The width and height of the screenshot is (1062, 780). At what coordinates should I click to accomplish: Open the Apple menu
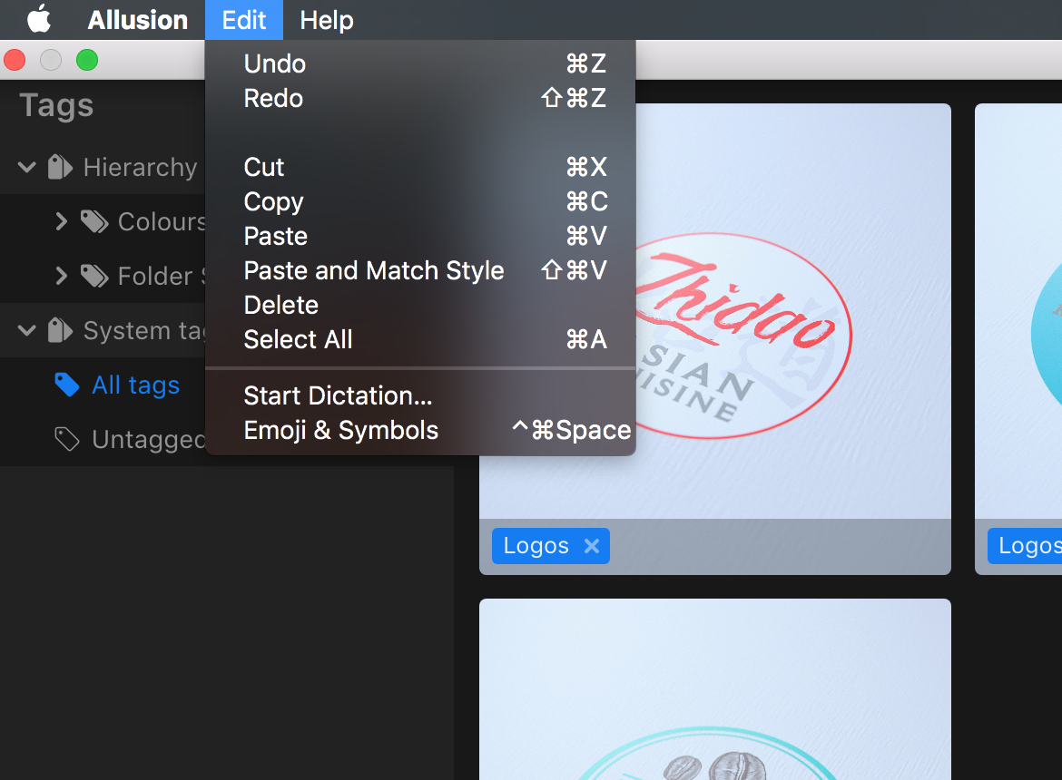(38, 19)
